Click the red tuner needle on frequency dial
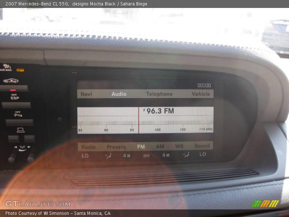 (x=139, y=120)
